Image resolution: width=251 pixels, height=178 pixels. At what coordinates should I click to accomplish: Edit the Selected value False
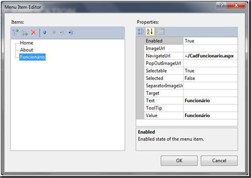point(210,78)
